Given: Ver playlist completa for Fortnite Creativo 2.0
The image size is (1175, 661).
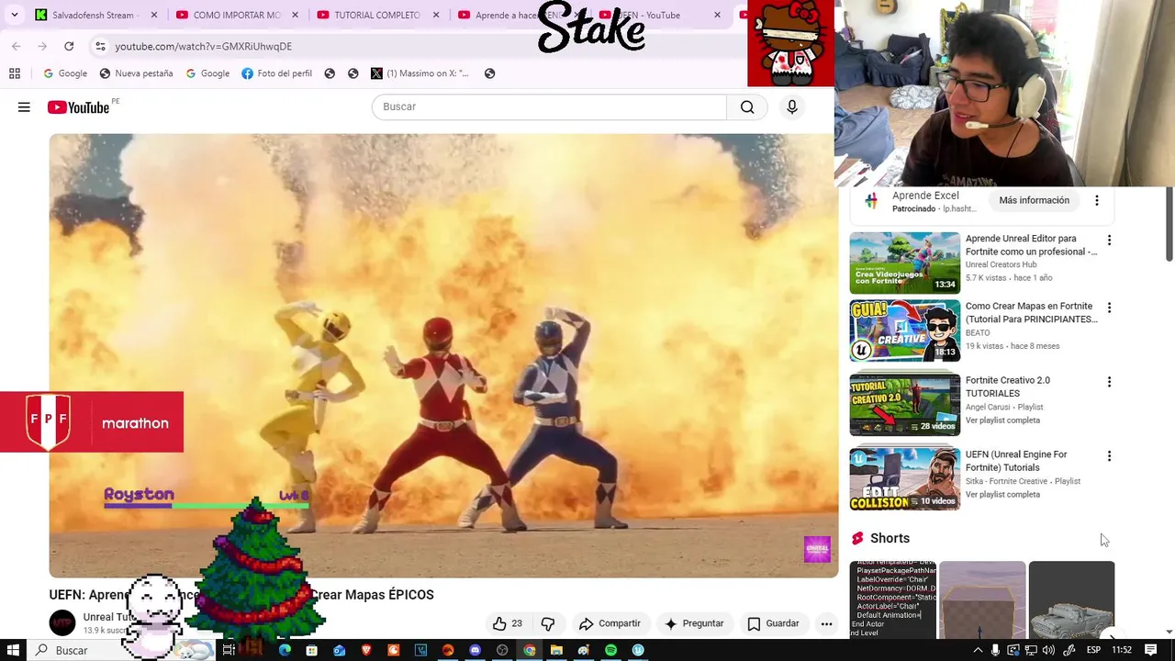Looking at the screenshot, I should click(1002, 420).
